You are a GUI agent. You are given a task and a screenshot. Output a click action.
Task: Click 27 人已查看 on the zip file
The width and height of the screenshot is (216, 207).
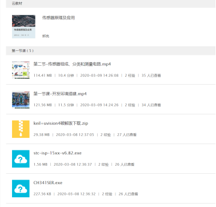coord(127,135)
